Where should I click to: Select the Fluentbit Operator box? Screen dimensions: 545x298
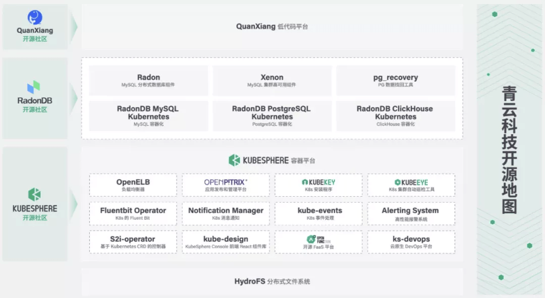click(x=133, y=213)
